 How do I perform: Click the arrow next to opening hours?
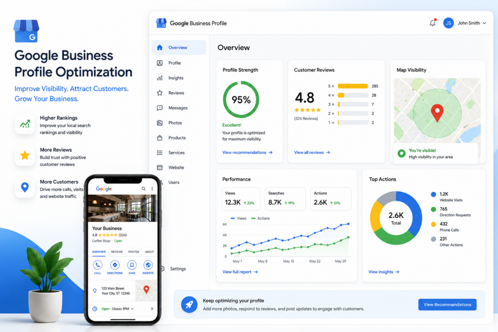152,309
